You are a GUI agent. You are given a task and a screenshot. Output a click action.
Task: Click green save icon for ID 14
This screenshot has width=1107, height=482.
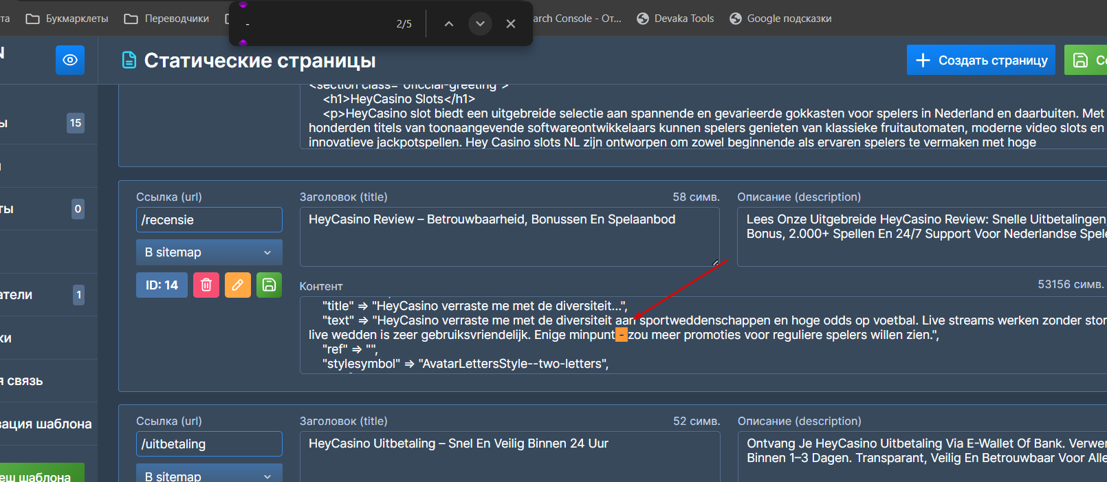(269, 285)
